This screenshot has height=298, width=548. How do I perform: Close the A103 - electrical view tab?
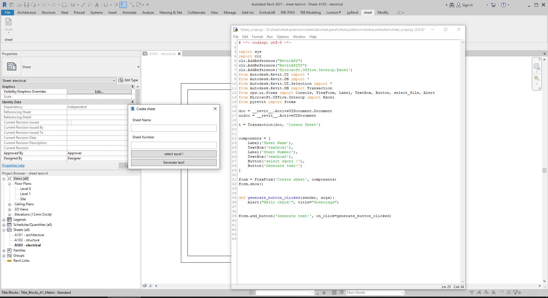pyautogui.click(x=179, y=54)
